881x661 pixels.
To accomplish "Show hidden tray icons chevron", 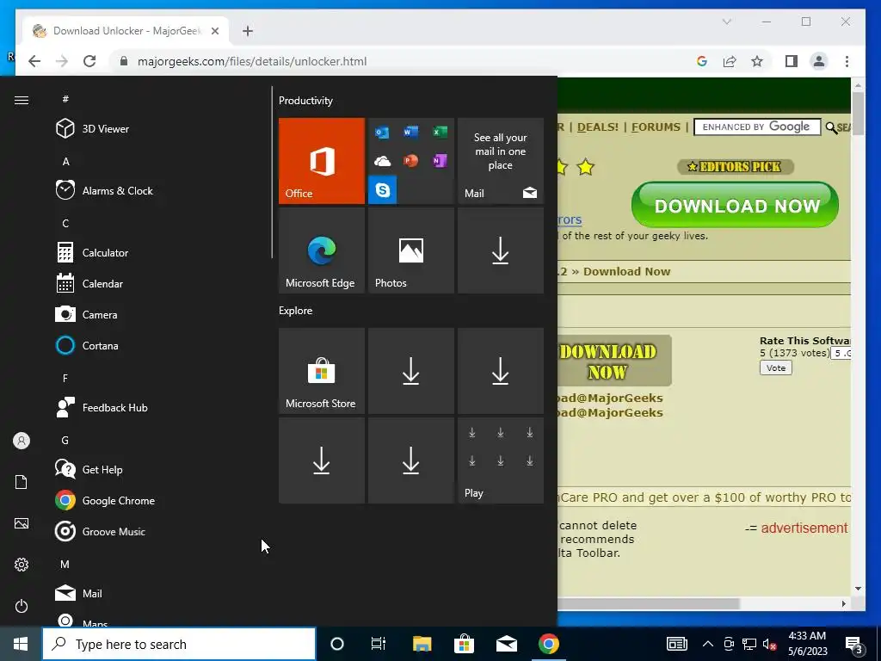I will click(x=708, y=644).
